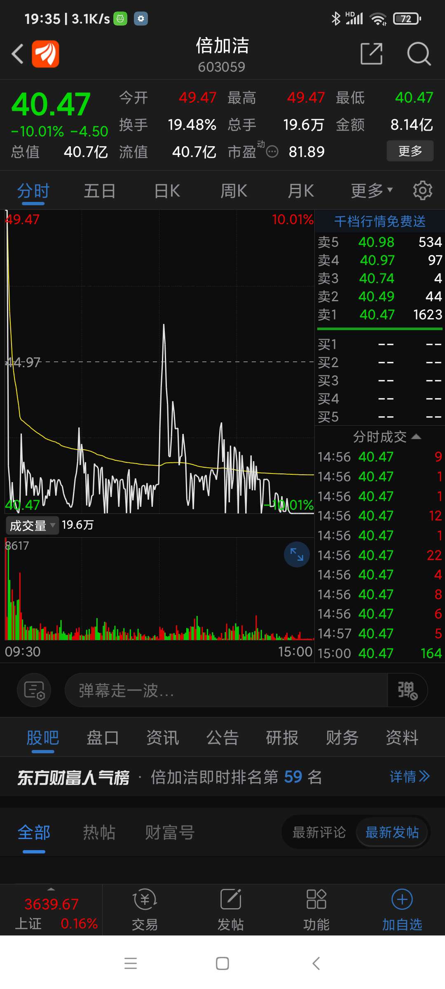Image resolution: width=445 pixels, height=989 pixels.
Task: Tap the 卖1 order row
Action: coord(379,315)
